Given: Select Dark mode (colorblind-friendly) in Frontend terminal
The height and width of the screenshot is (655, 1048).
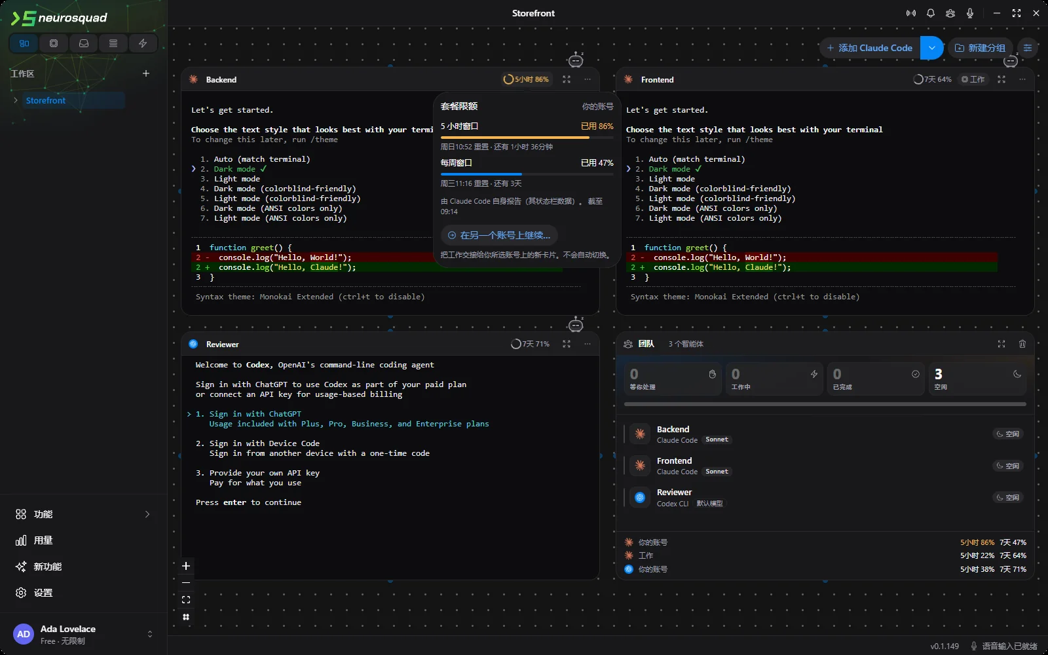Looking at the screenshot, I should click(x=720, y=189).
